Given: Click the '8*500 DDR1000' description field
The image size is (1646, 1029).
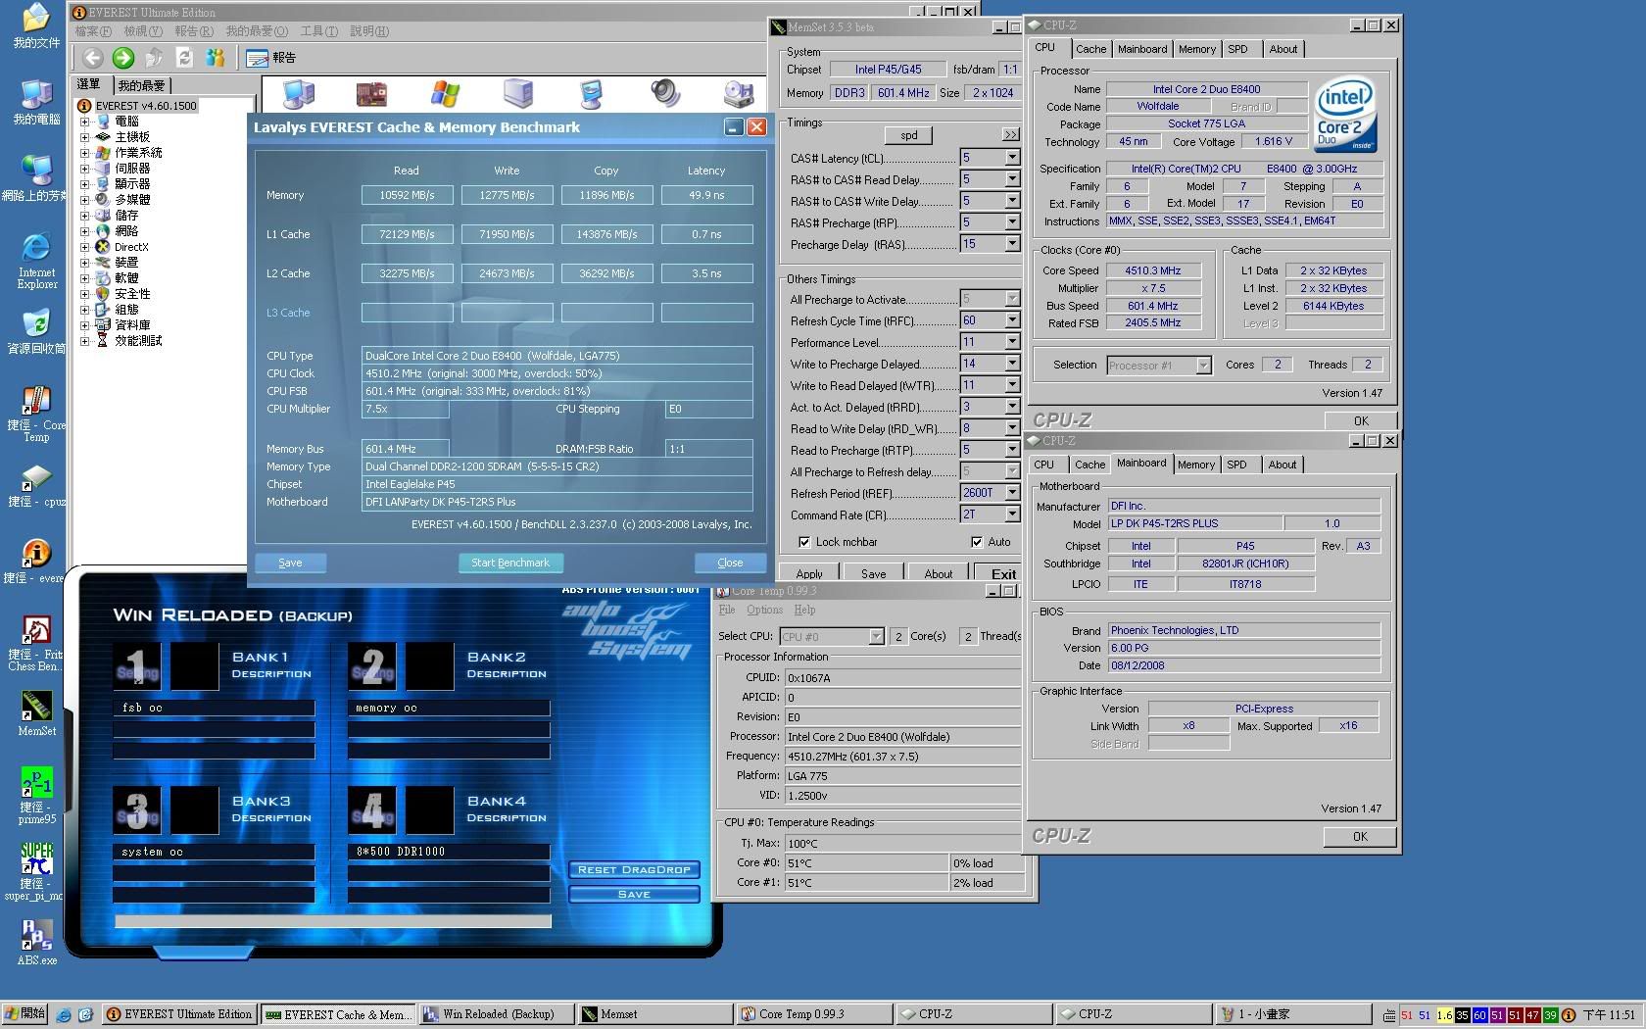Looking at the screenshot, I should point(449,852).
